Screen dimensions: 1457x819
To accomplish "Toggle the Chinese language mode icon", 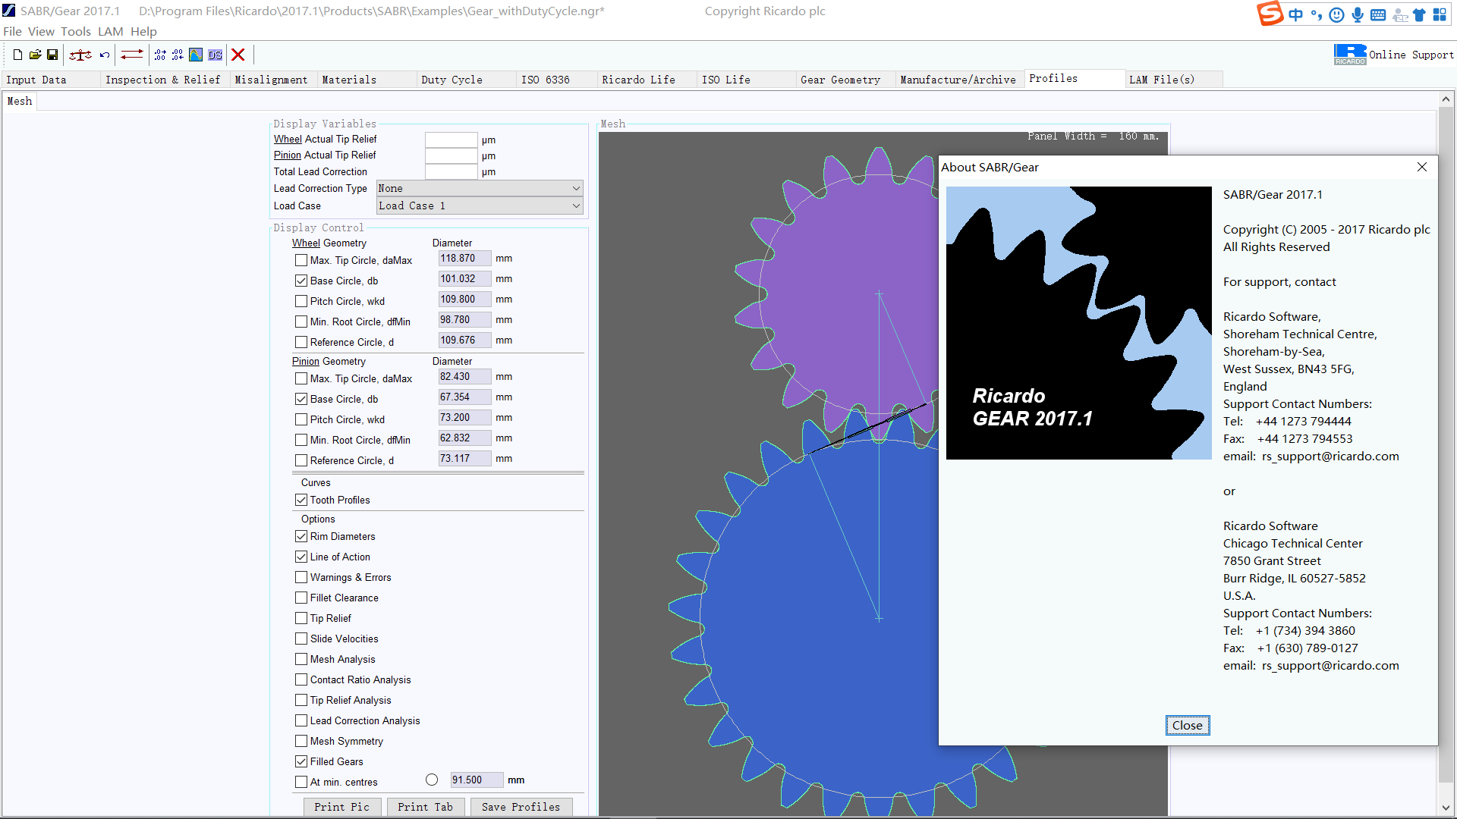I will (x=1295, y=14).
